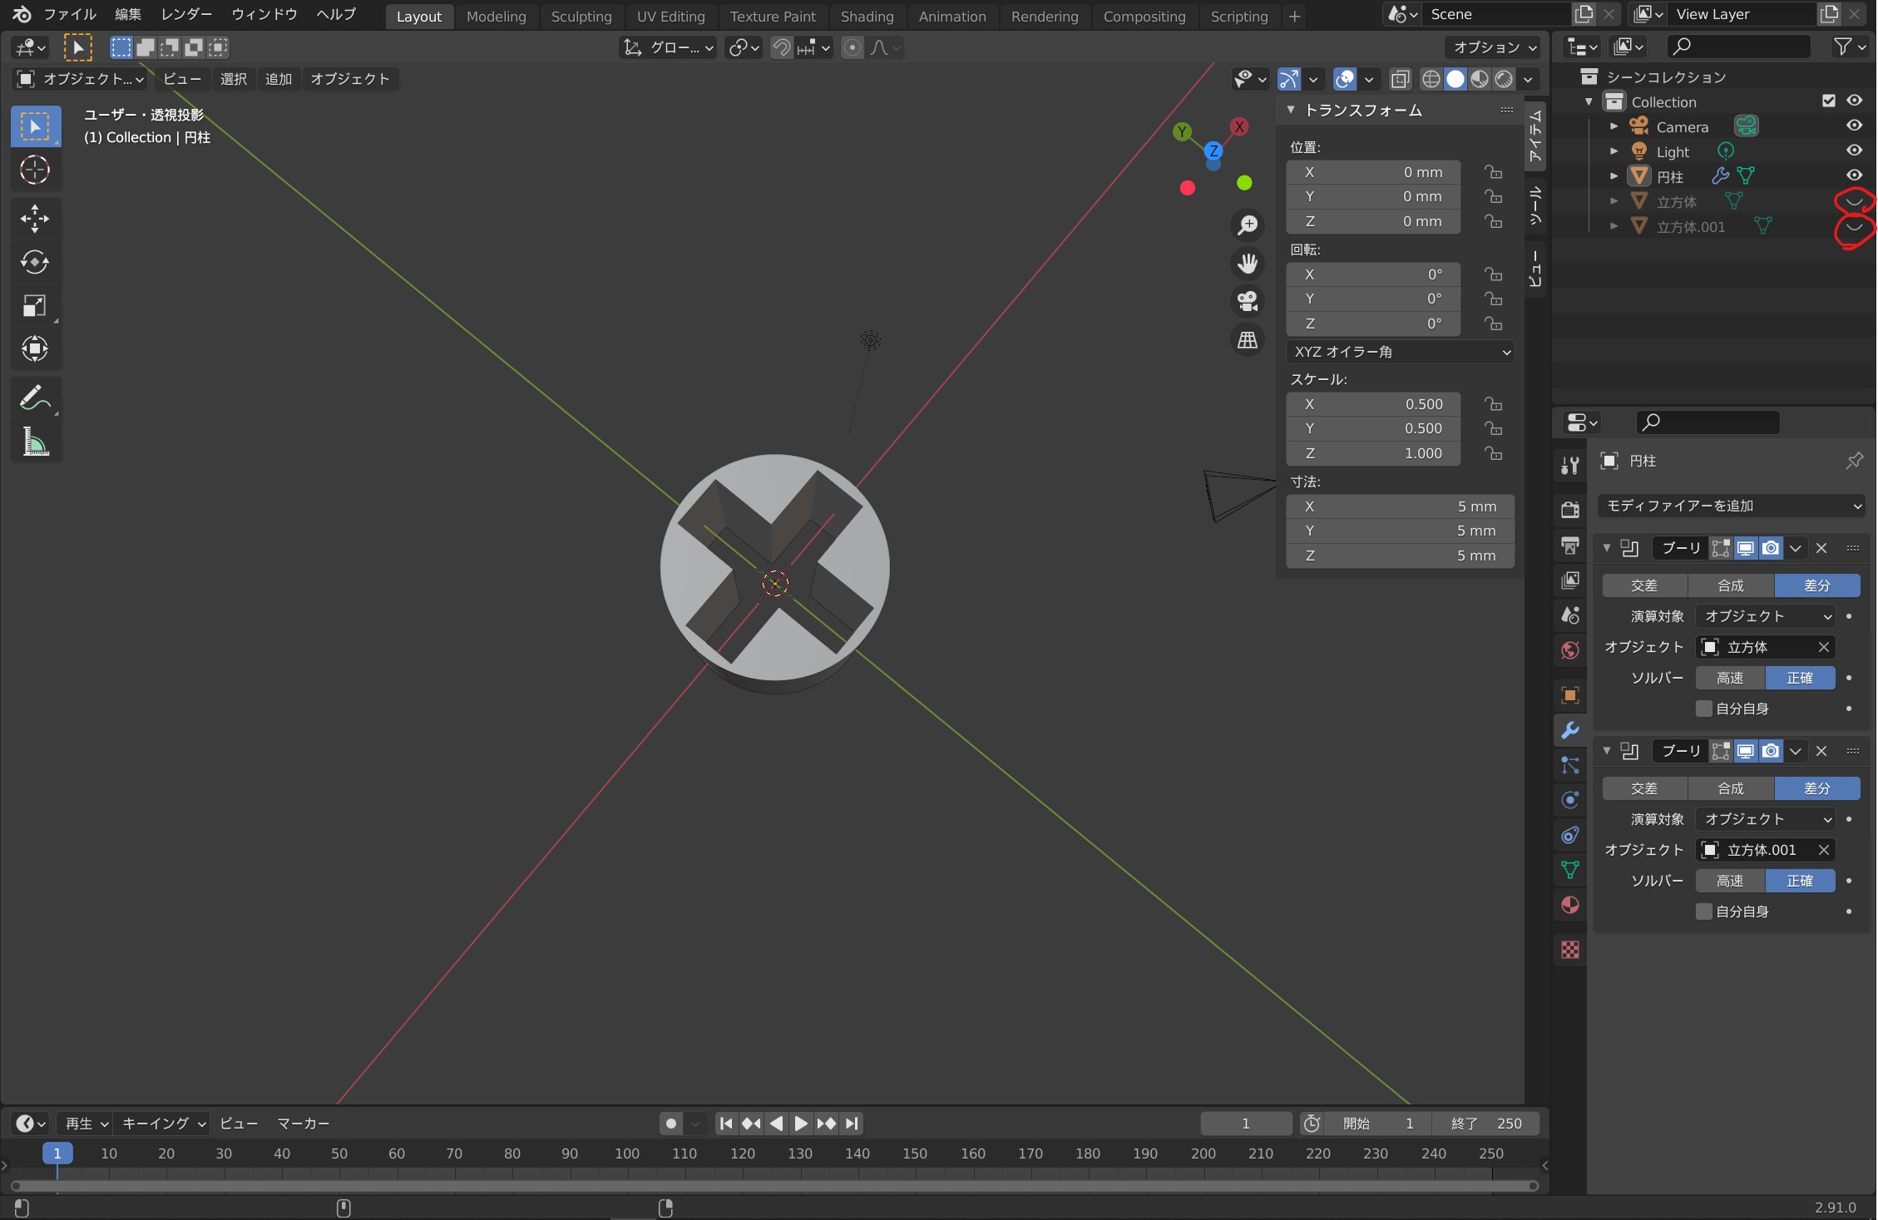
Task: Switch to the Shading workspace tab
Action: click(867, 16)
